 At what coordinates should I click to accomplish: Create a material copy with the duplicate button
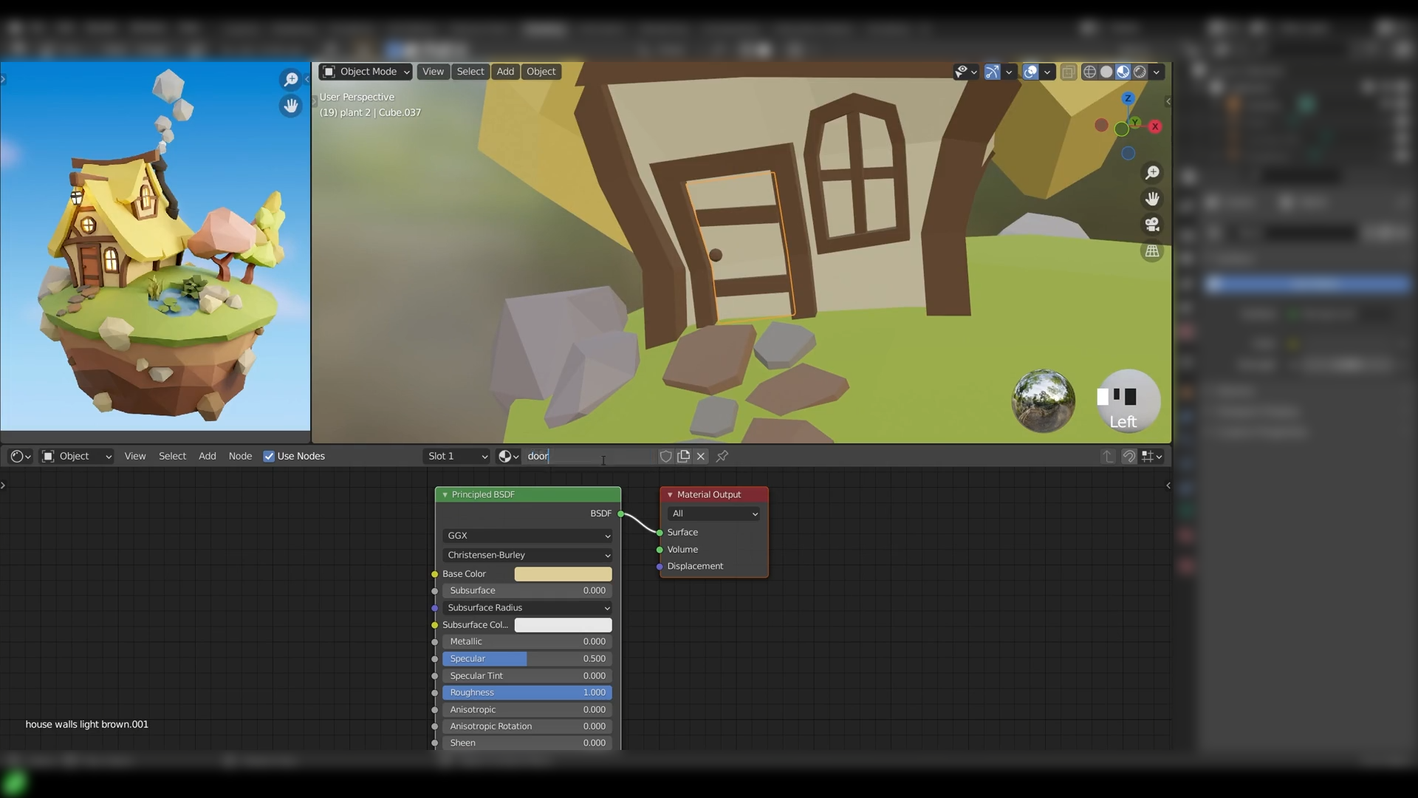coord(683,456)
